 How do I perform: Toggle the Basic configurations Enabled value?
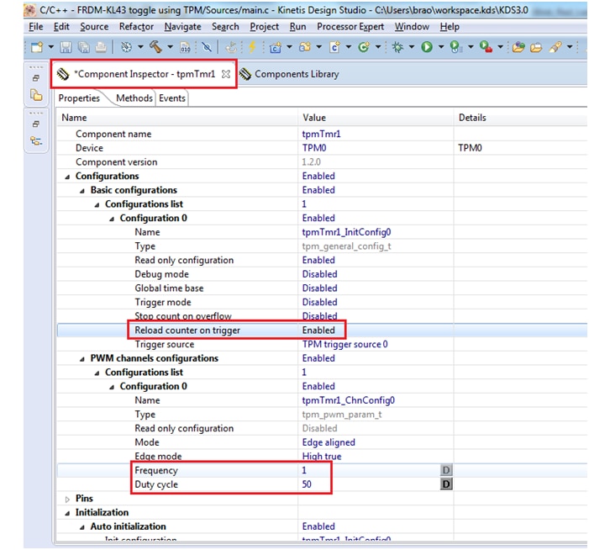[318, 190]
